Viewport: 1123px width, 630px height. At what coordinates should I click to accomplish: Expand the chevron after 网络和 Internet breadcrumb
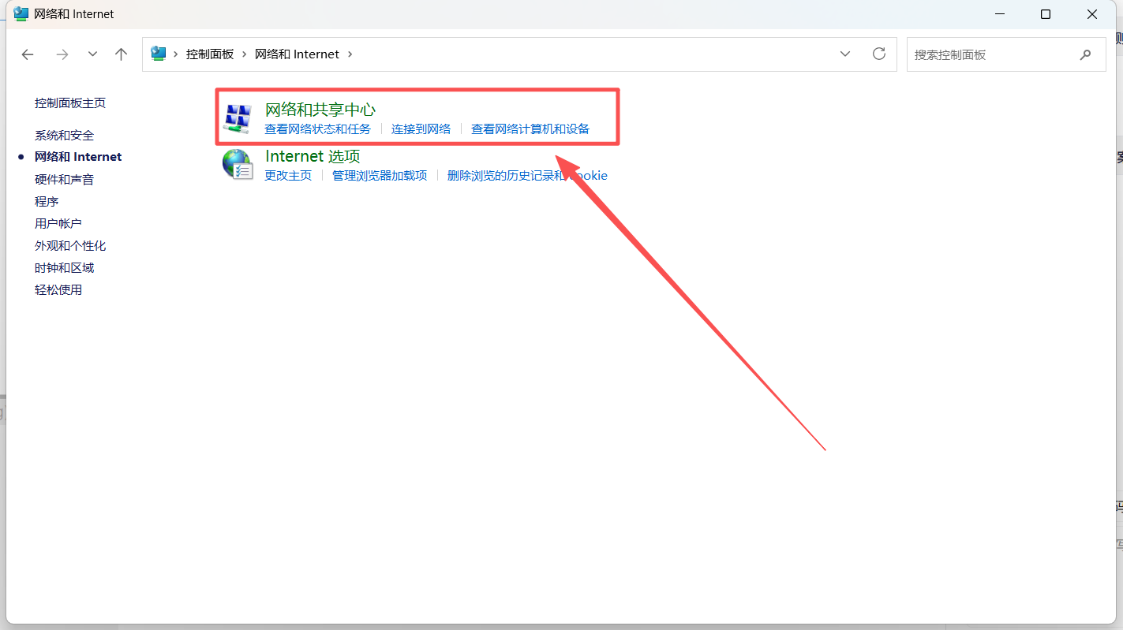[x=350, y=54]
